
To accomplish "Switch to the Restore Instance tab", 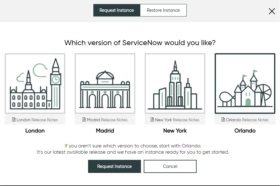I will pos(163,10).
